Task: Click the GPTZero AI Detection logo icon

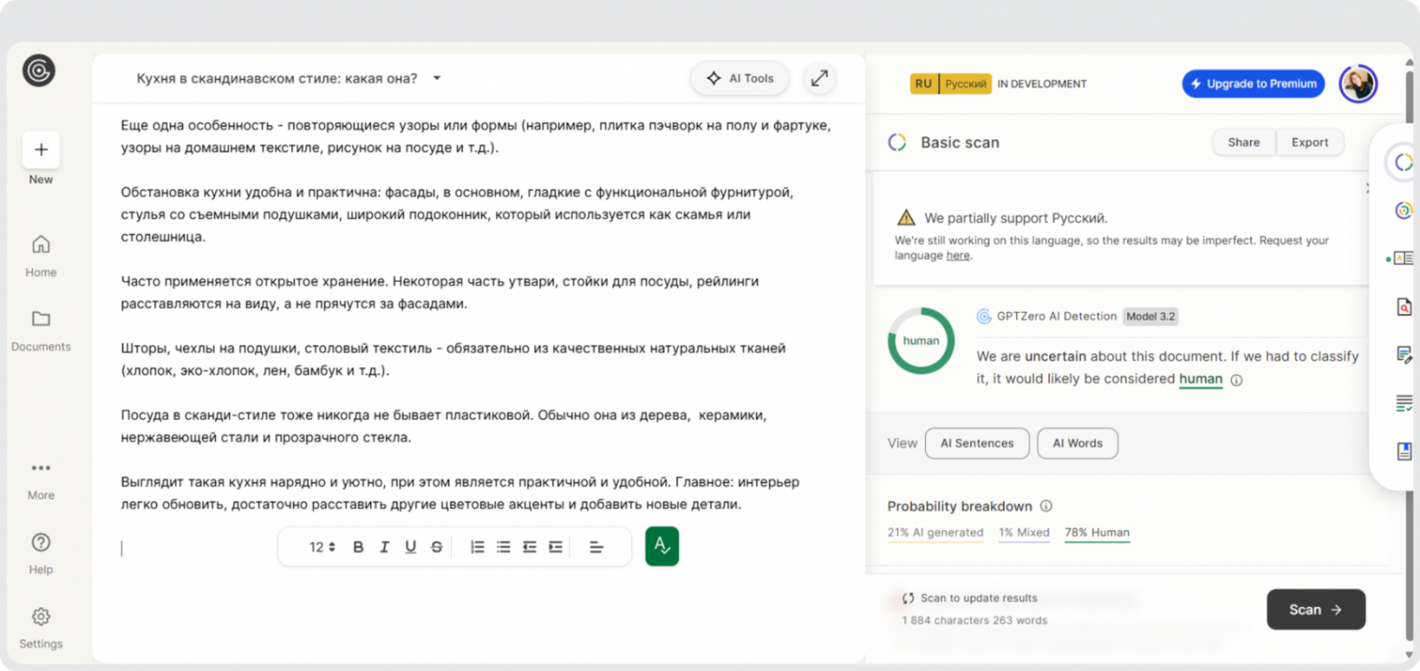Action: 984,316
